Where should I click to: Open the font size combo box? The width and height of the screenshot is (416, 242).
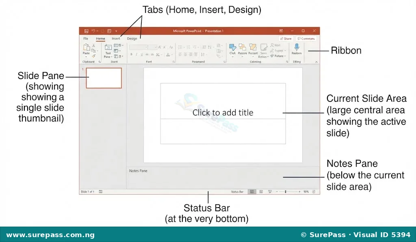(x=153, y=47)
